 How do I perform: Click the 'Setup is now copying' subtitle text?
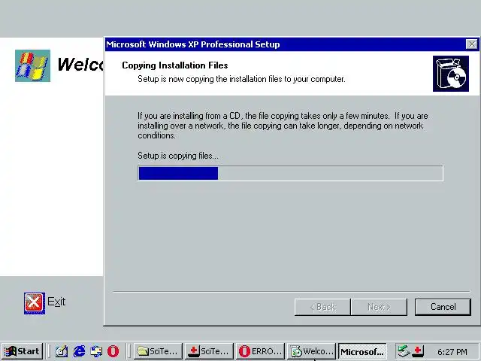[x=241, y=79]
